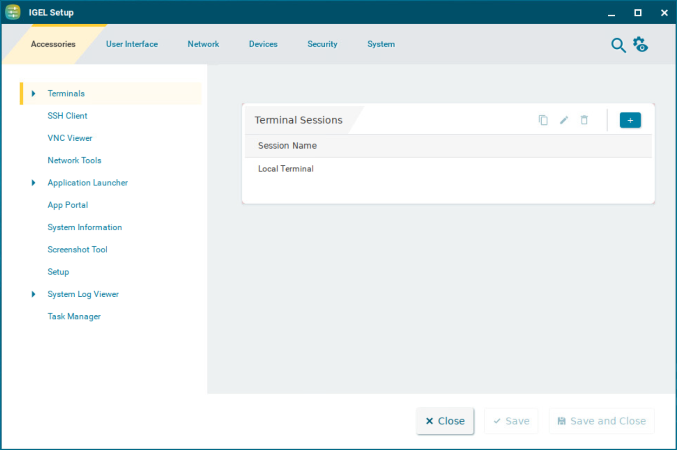Expand the Terminals tree node arrow
Screen dimensions: 677x450
33,94
